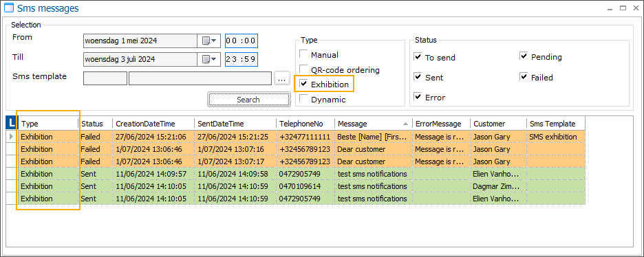This screenshot has width=644, height=257.
Task: Sort by the Customer column header
Action: point(499,124)
